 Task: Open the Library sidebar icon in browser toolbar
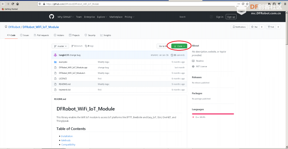click(269, 3)
